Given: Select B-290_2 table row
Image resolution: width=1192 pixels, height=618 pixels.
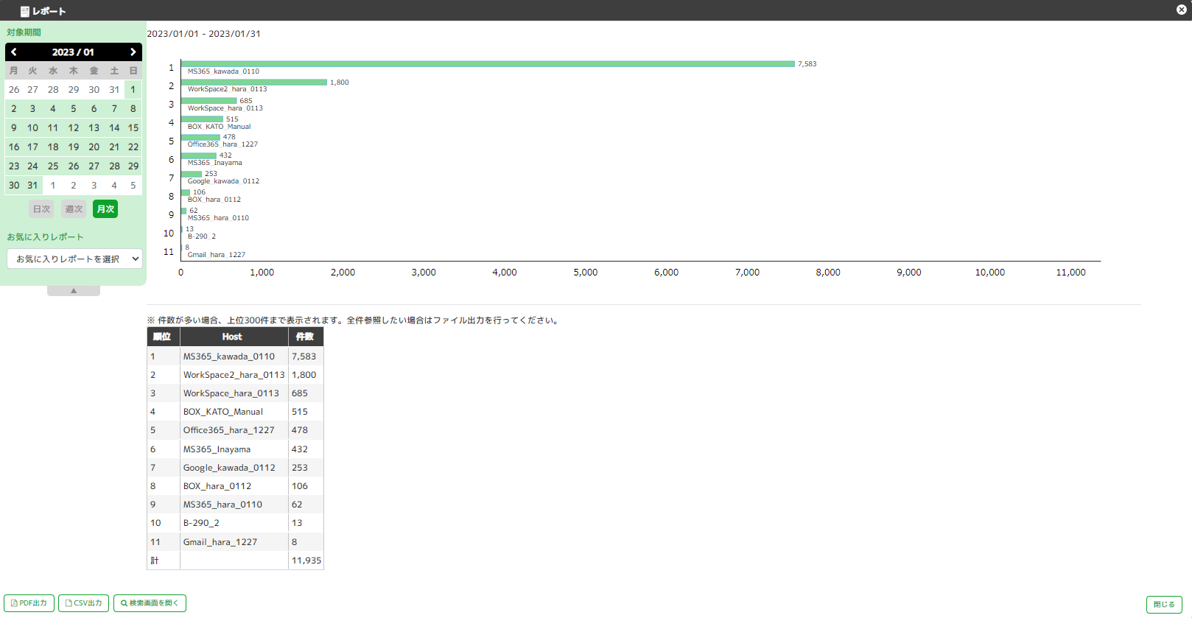Looking at the screenshot, I should tap(235, 523).
